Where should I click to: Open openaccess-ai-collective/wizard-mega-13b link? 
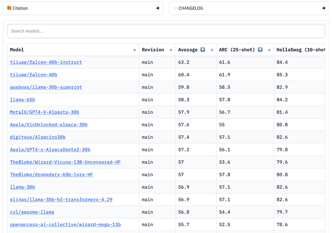65,224
